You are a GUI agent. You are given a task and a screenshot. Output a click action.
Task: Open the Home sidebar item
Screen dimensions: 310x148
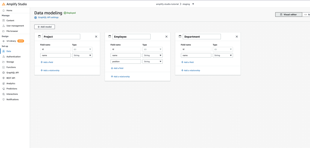(x=9, y=11)
